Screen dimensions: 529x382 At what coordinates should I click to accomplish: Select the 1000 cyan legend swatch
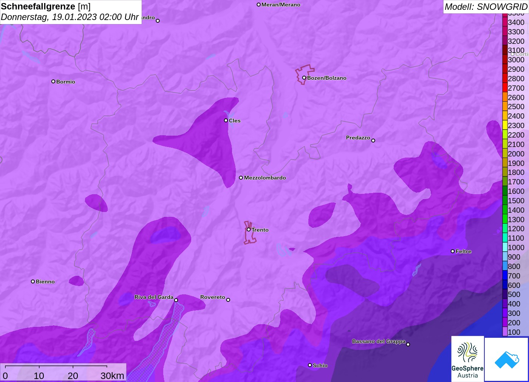coord(505,247)
